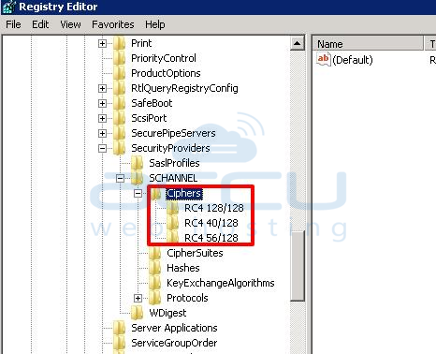Image resolution: width=436 pixels, height=354 pixels.
Task: Select the RC4 40/128 key label
Action: click(x=211, y=223)
